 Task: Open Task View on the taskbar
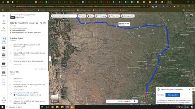(x=42, y=107)
